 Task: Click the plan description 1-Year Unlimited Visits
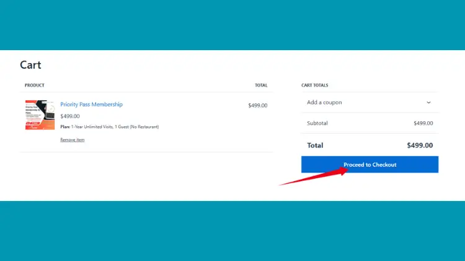point(115,127)
